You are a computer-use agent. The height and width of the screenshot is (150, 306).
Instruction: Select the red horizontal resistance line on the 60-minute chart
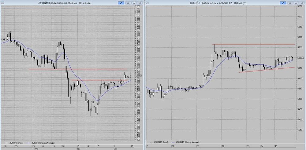[253, 44]
